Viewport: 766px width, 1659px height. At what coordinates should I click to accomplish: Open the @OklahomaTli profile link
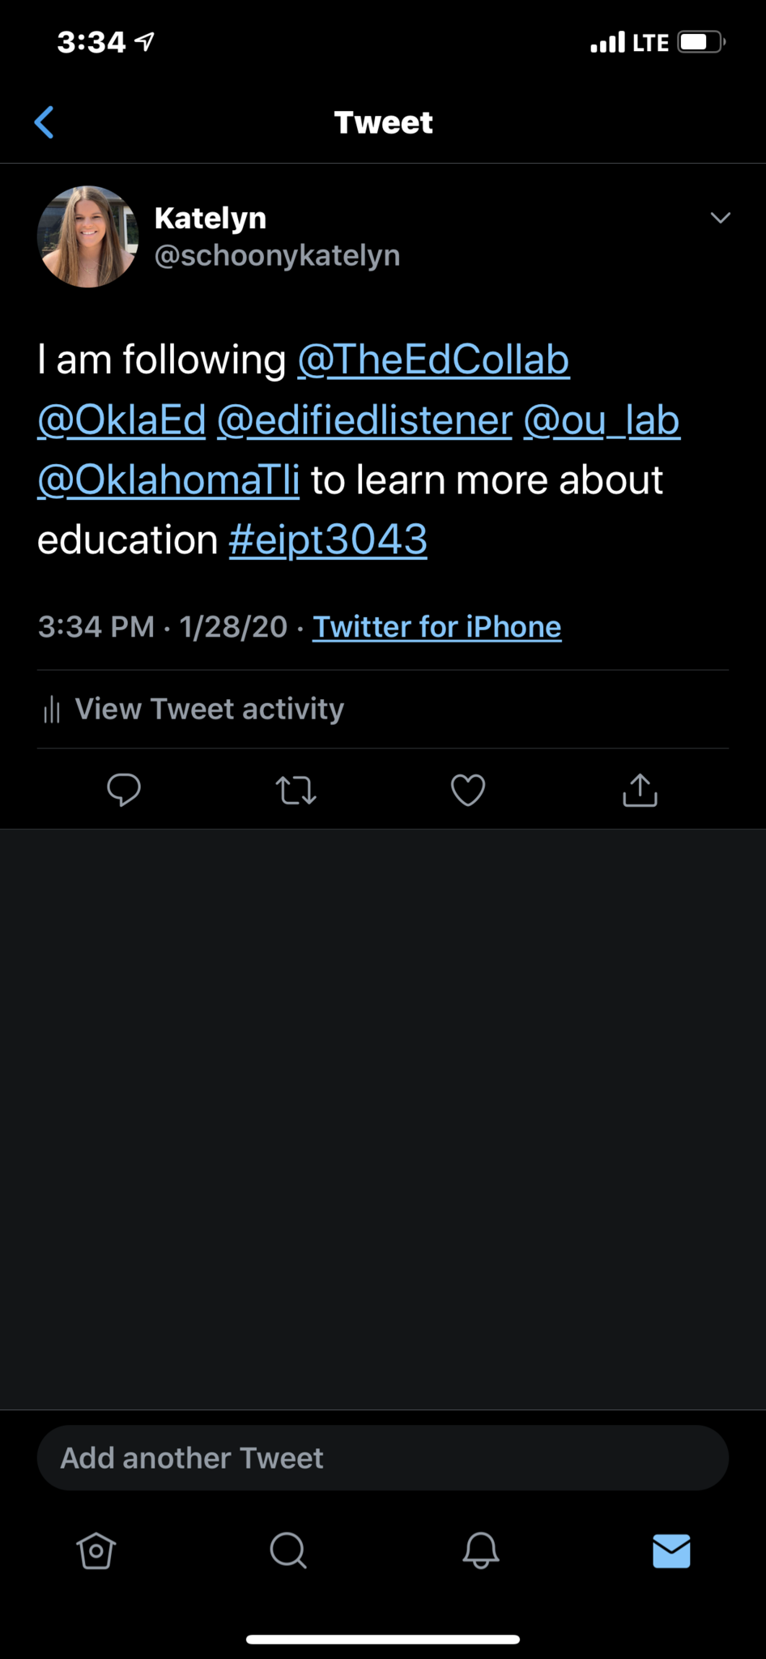tap(168, 480)
